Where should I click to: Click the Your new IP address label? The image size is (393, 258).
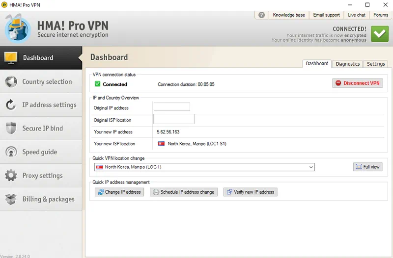[x=113, y=132]
